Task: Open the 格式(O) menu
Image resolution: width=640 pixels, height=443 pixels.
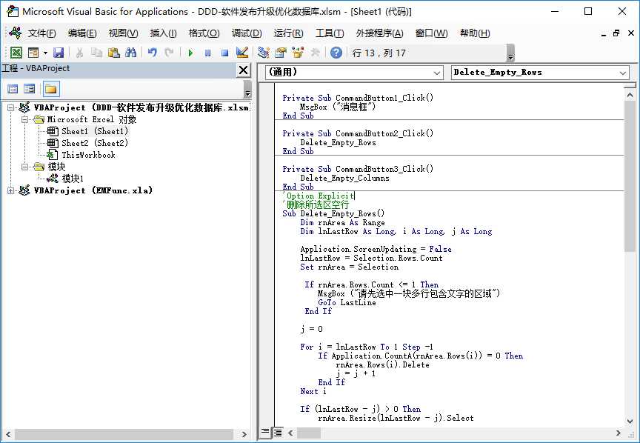Action: [204, 33]
